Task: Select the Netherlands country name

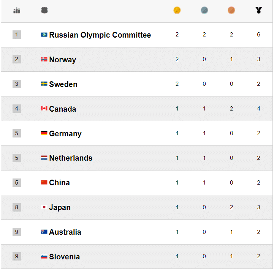Action: coord(71,158)
